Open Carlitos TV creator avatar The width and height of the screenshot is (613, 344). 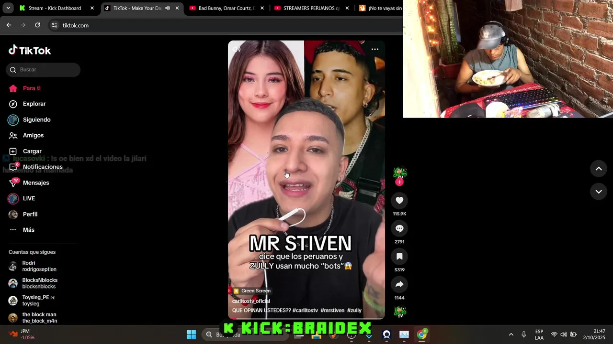point(400,172)
